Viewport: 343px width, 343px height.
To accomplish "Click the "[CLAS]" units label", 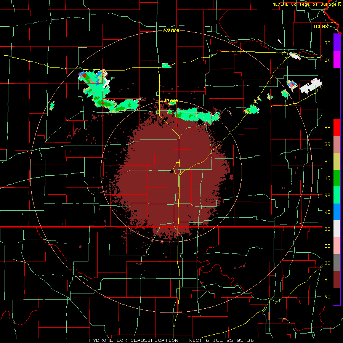I will click(322, 26).
